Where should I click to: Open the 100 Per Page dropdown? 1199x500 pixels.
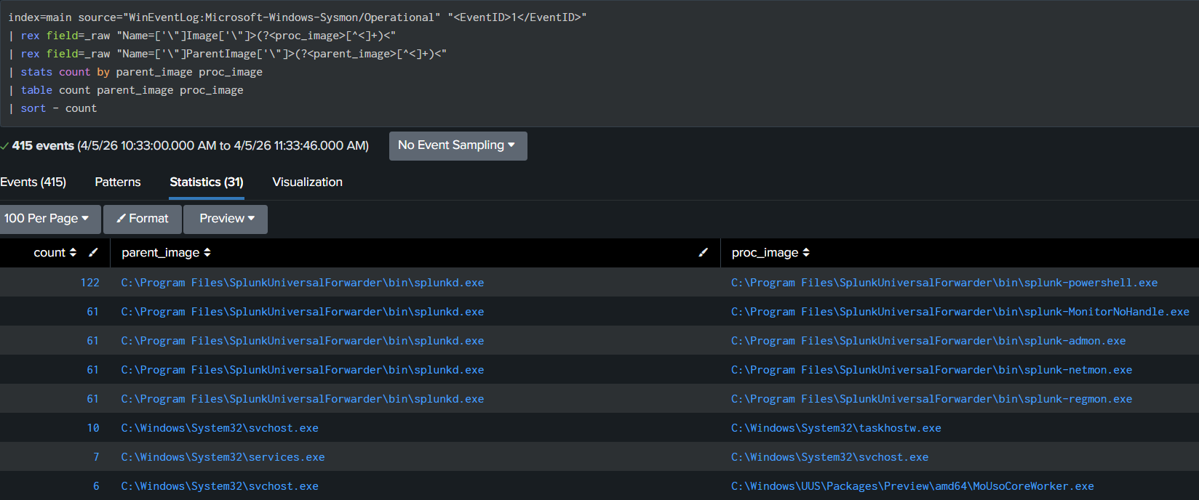point(47,219)
